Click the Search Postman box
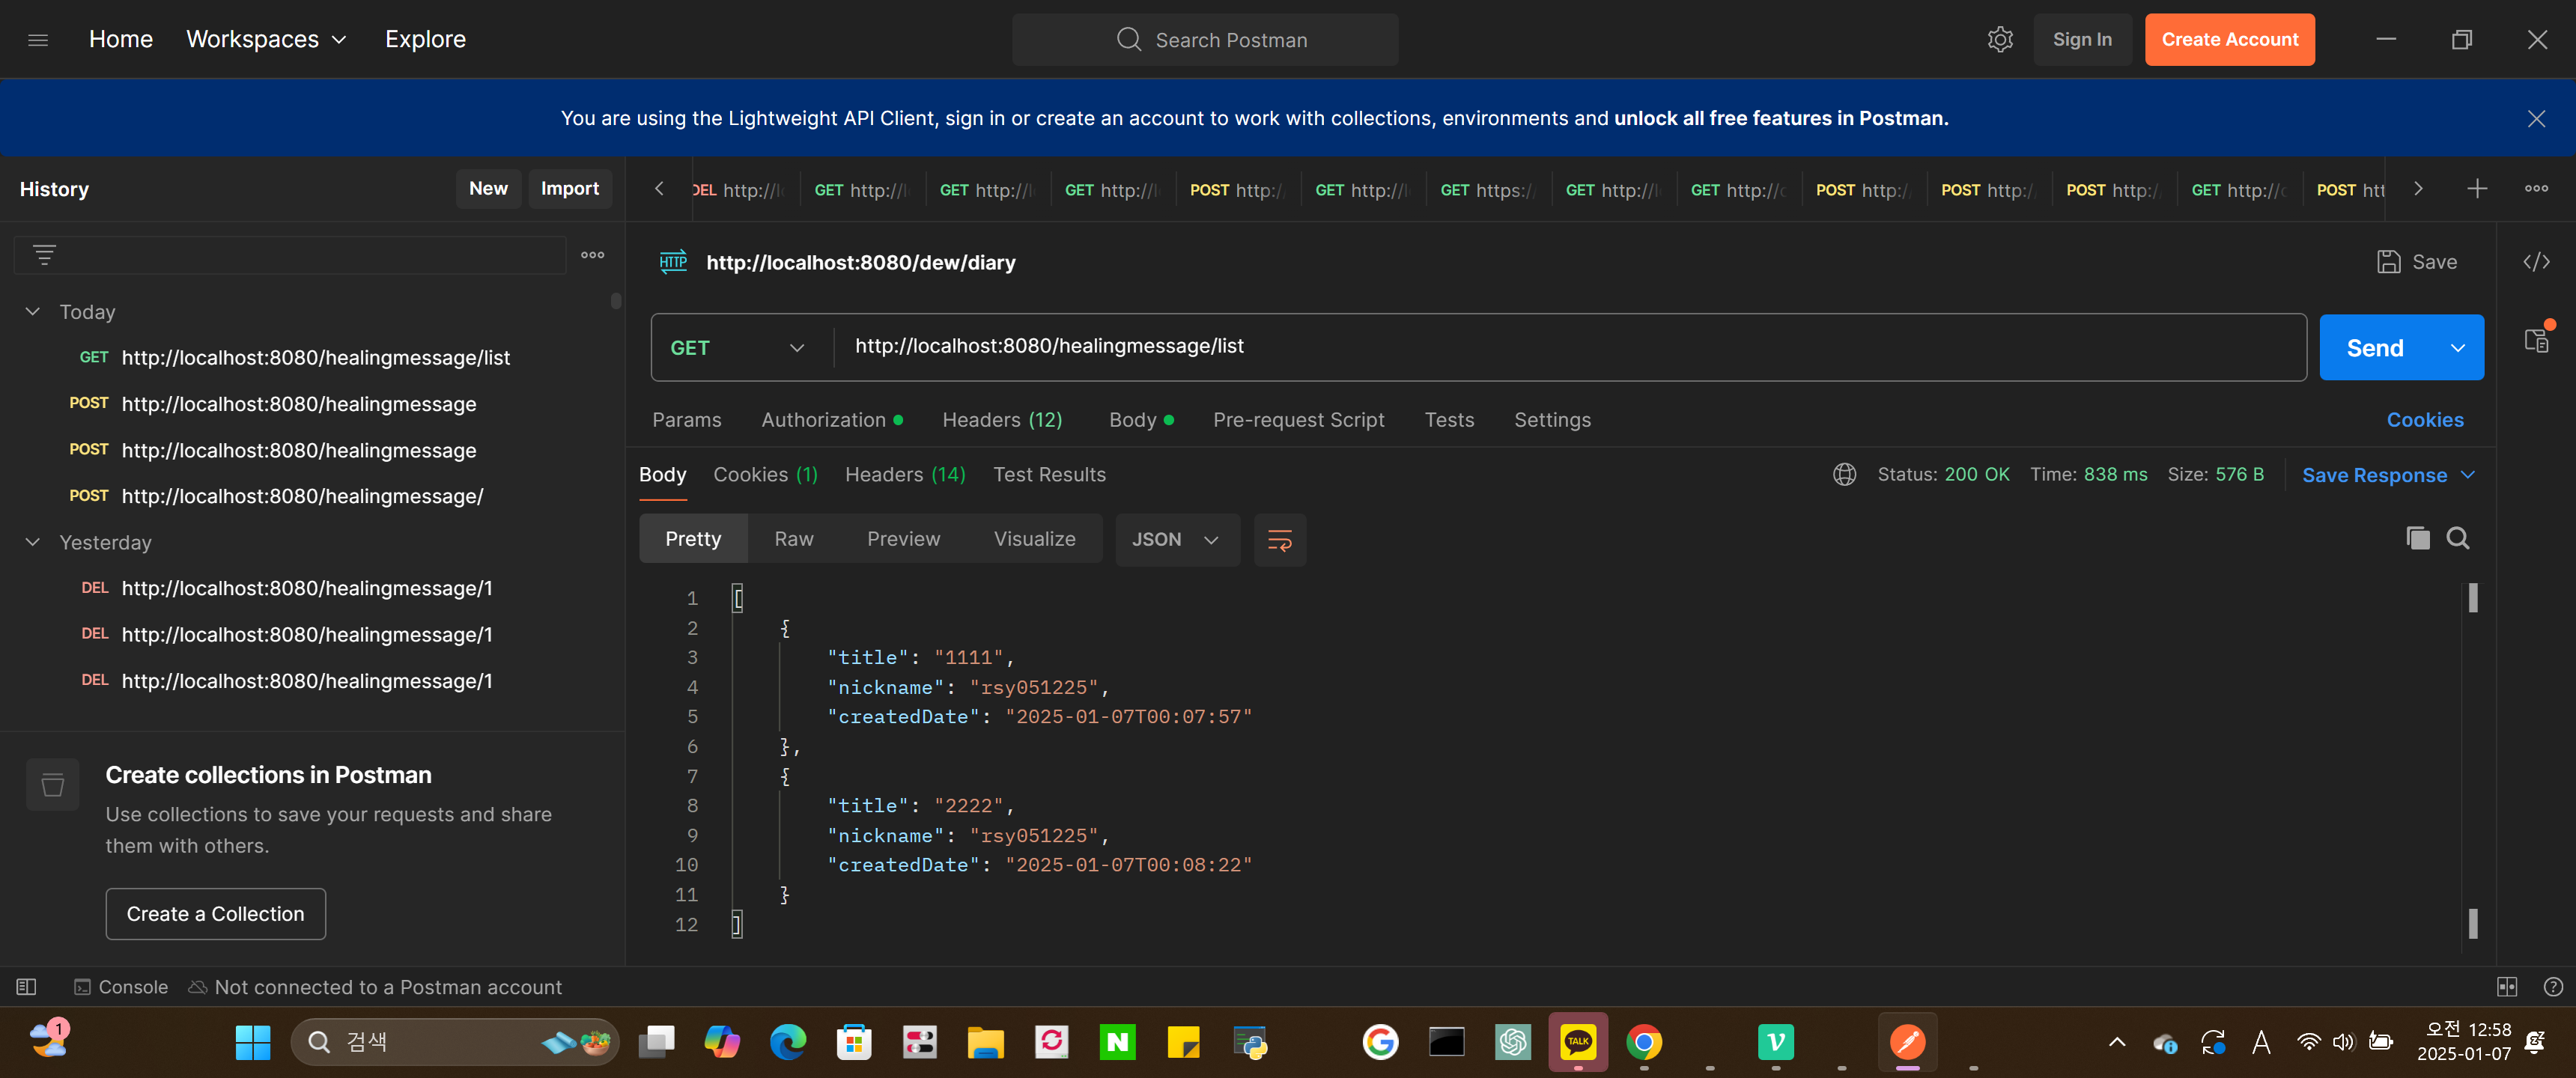2576x1078 pixels. (x=1205, y=40)
